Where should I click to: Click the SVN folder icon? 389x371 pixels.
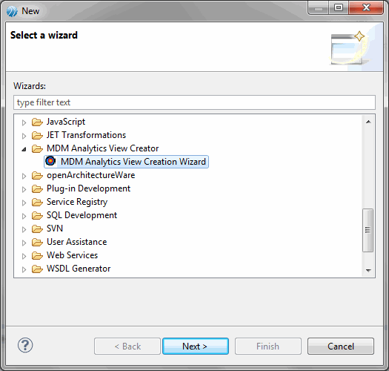[x=37, y=229]
